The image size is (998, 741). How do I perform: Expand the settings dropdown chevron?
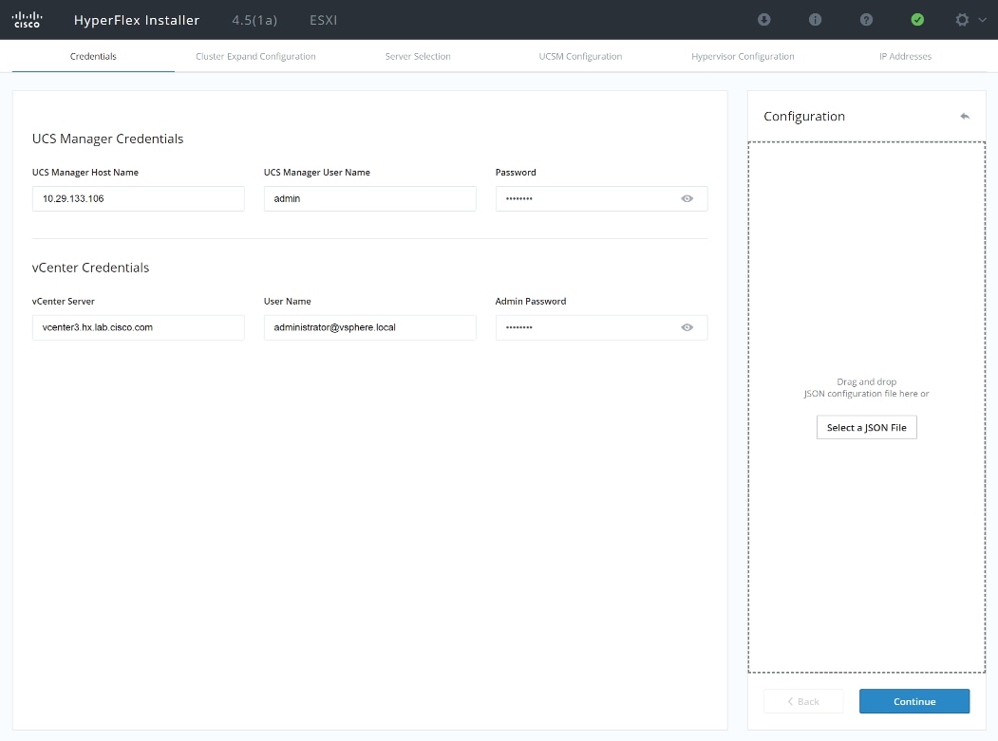(982, 20)
